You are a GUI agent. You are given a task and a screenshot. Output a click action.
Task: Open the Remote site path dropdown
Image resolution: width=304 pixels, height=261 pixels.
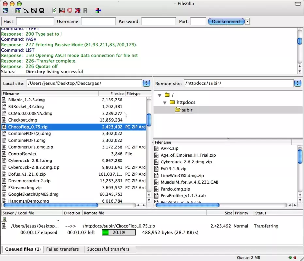(x=297, y=83)
